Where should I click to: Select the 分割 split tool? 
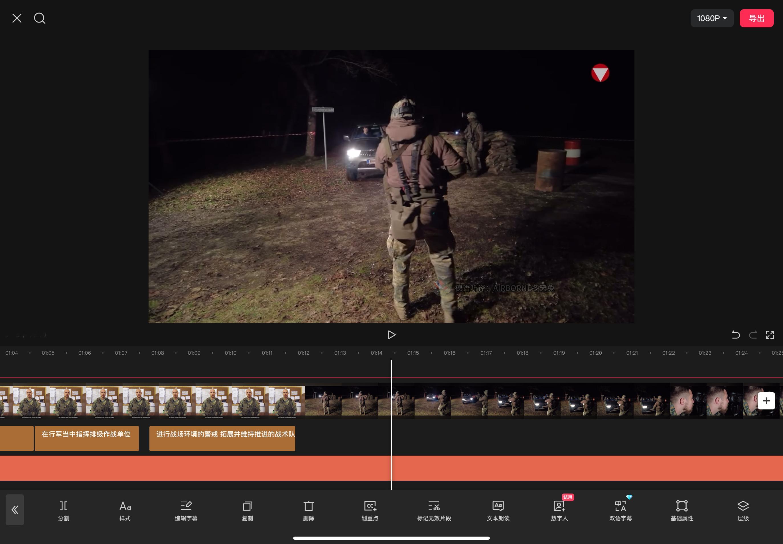pos(63,510)
